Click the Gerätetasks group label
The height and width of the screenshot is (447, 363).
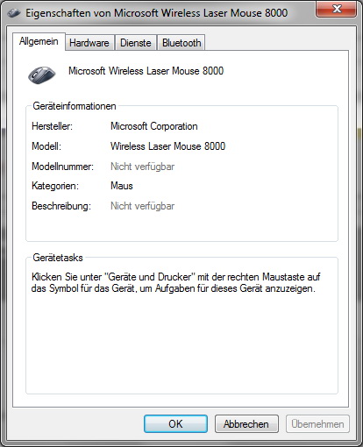(58, 258)
